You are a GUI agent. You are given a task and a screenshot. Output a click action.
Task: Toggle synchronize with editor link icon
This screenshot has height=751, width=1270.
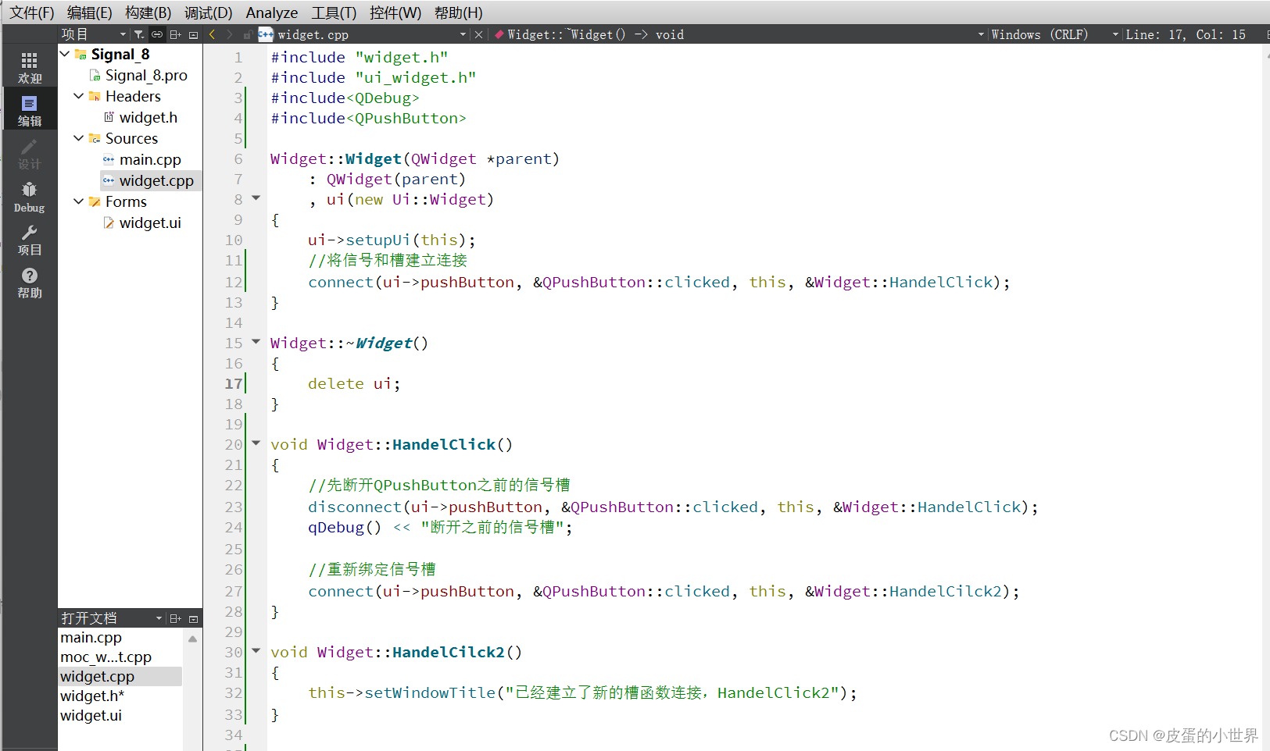coord(157,34)
